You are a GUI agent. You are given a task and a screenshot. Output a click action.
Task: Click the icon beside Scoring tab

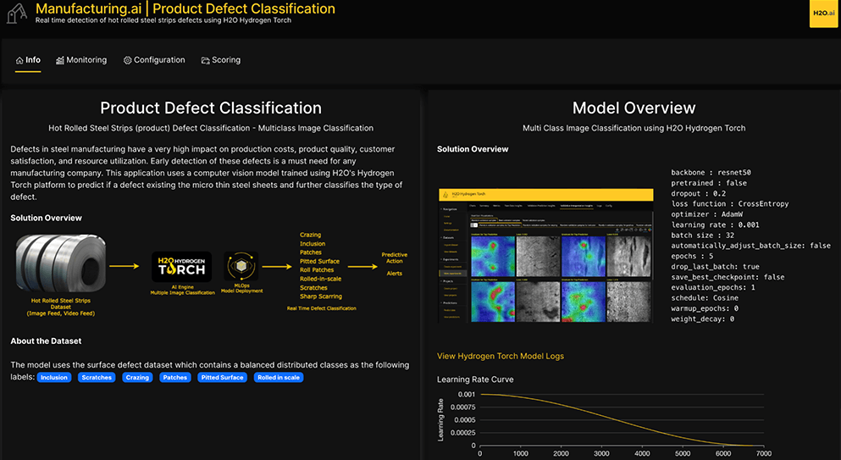coord(206,61)
